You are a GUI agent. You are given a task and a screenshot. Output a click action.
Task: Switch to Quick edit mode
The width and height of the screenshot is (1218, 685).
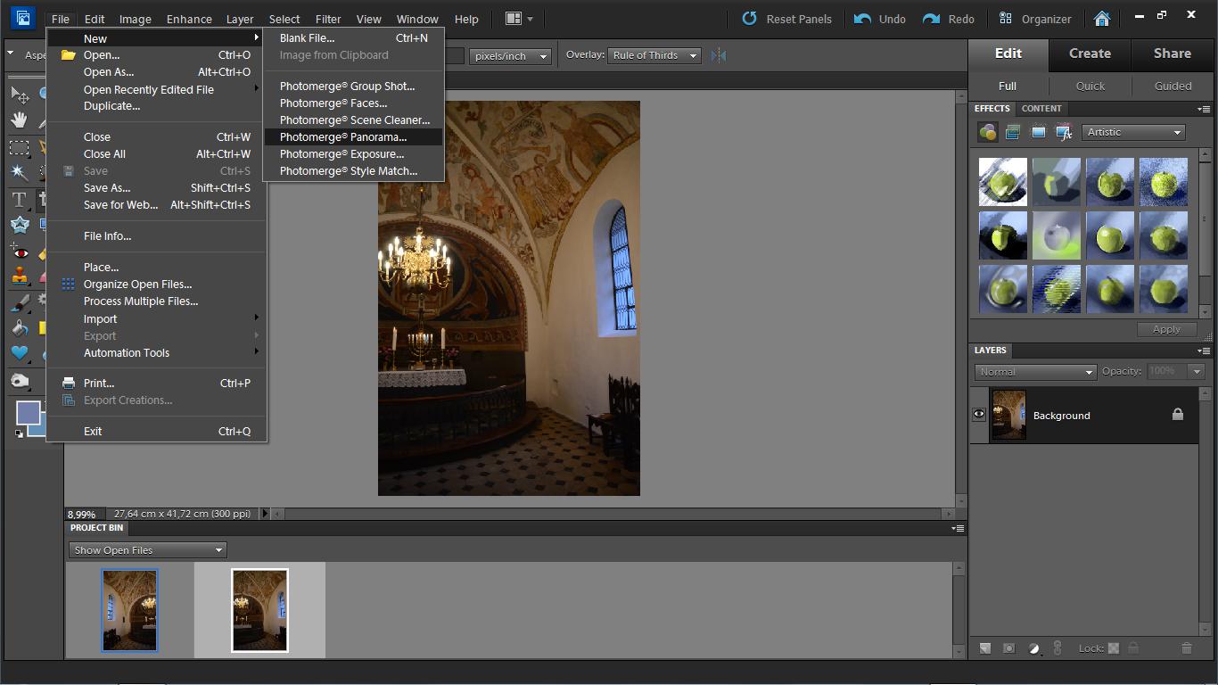[1090, 86]
